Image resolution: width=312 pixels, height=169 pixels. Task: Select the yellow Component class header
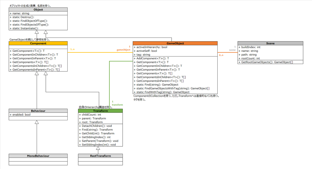click(x=38, y=43)
